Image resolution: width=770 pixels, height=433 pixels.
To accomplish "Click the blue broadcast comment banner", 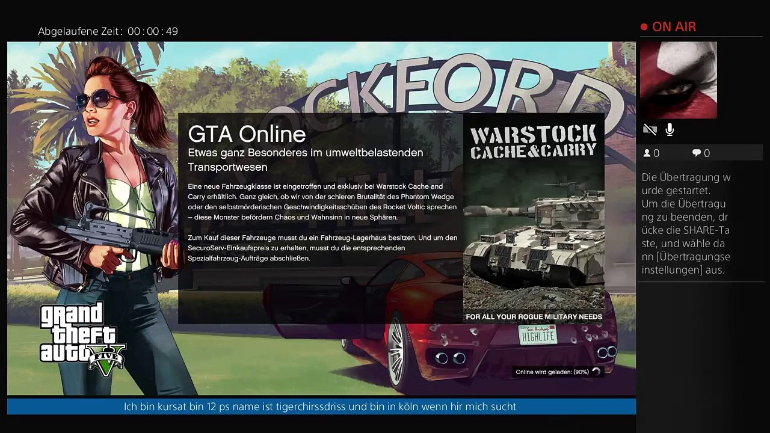I will point(321,407).
